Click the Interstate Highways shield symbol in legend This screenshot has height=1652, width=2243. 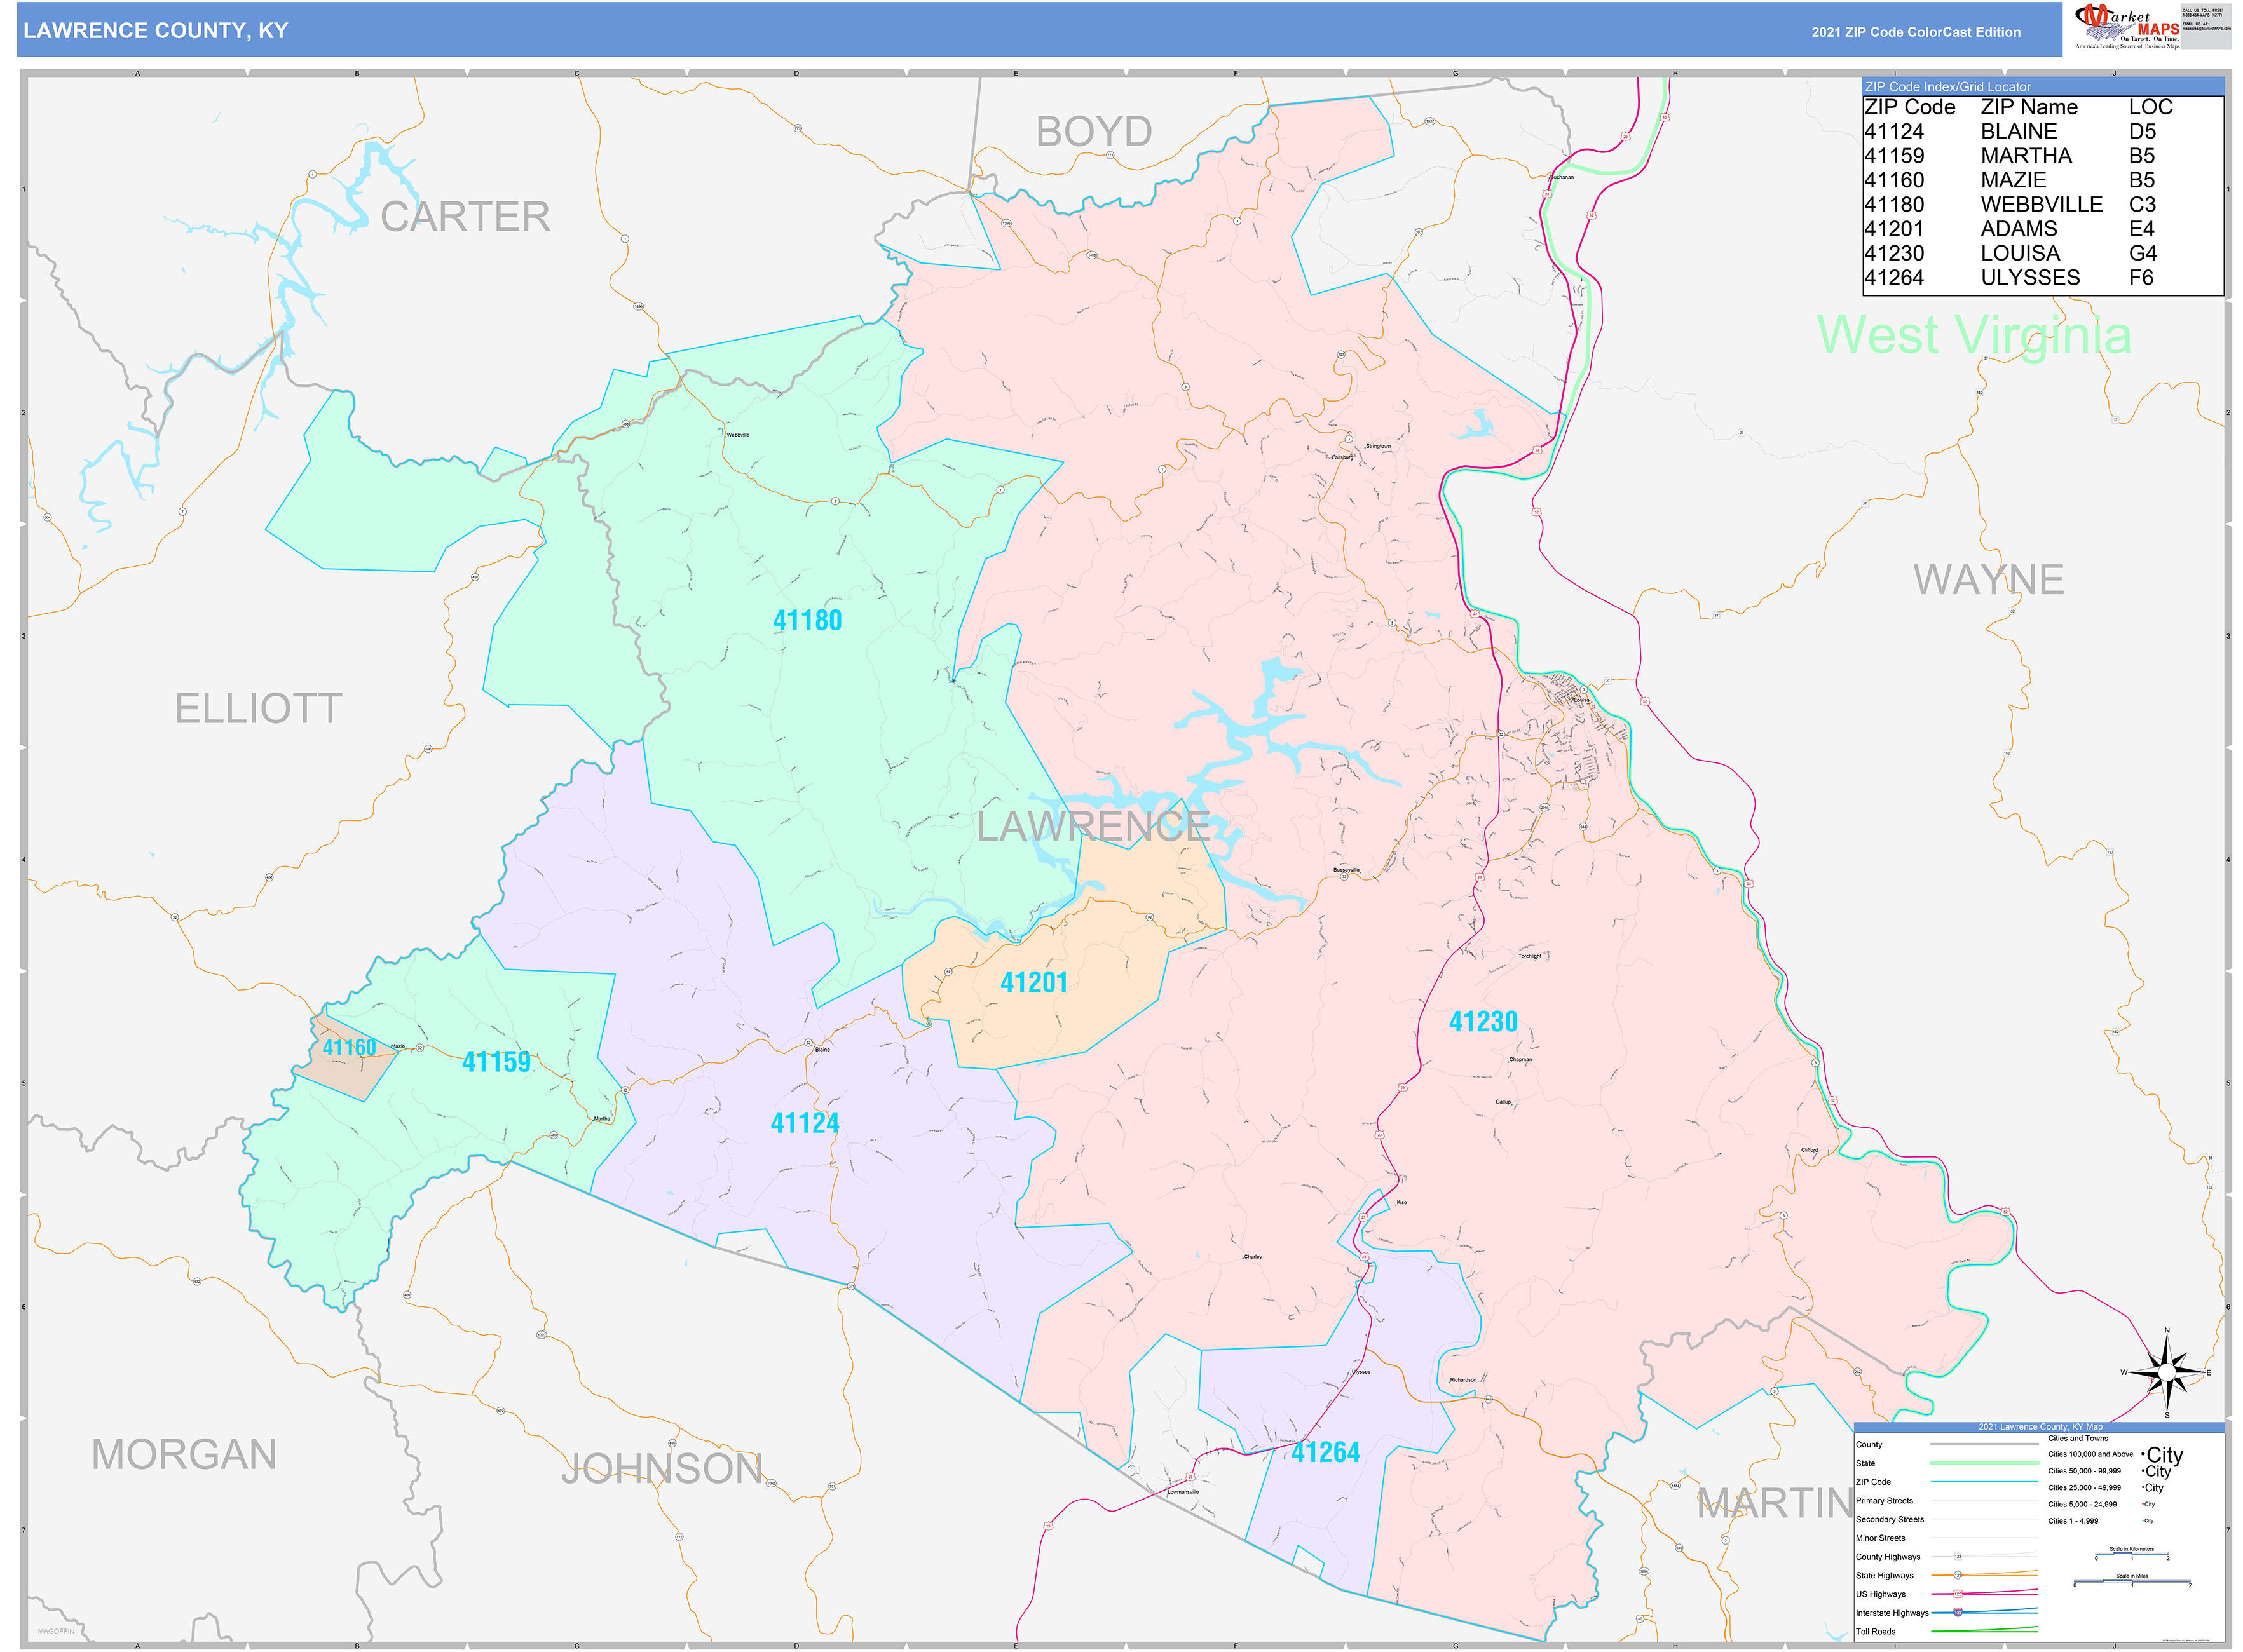tap(1959, 1613)
